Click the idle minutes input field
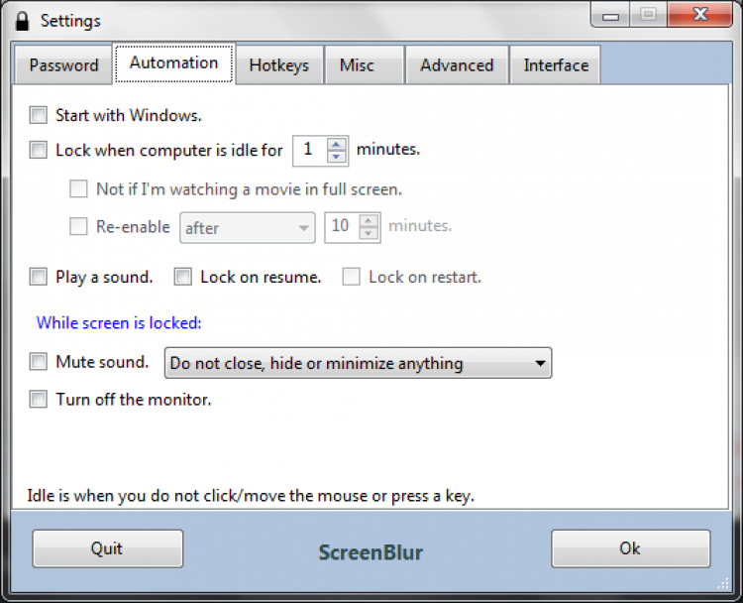This screenshot has height=603, width=743. (x=310, y=151)
